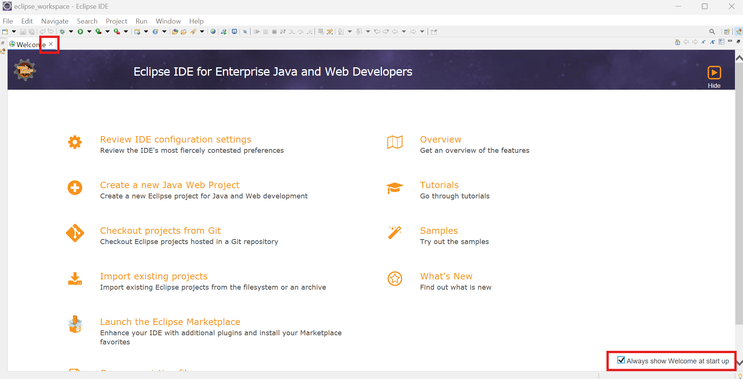Click the green bug Debug icon
The width and height of the screenshot is (743, 379).
click(62, 32)
